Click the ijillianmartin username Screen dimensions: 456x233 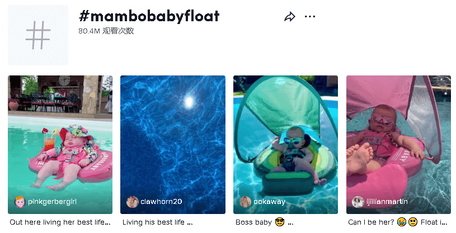coord(387,202)
